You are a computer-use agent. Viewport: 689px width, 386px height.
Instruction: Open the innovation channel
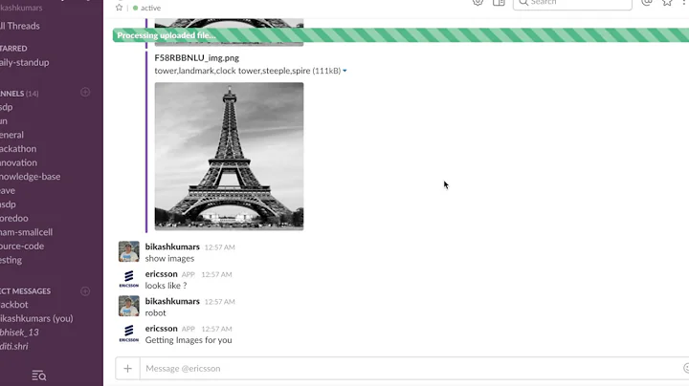[18, 162]
